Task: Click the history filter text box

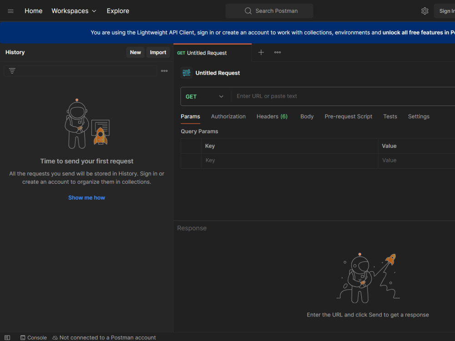Action: tap(81, 71)
